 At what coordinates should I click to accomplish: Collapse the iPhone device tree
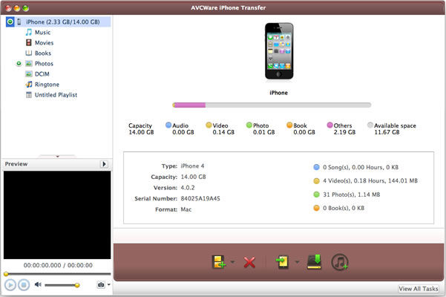(x=10, y=22)
